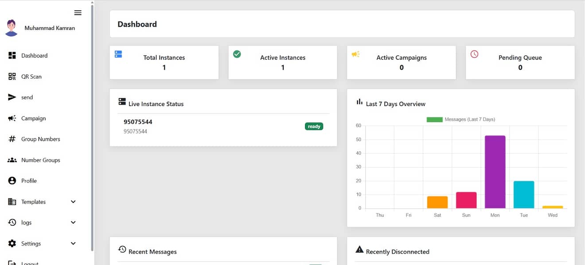Click the sidebar vertical scrollbar
The width and height of the screenshot is (585, 265).
[92, 128]
